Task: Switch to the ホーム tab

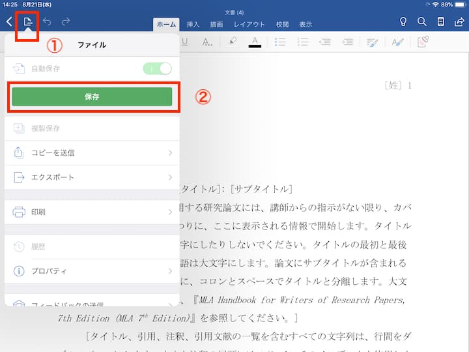Action: point(166,24)
